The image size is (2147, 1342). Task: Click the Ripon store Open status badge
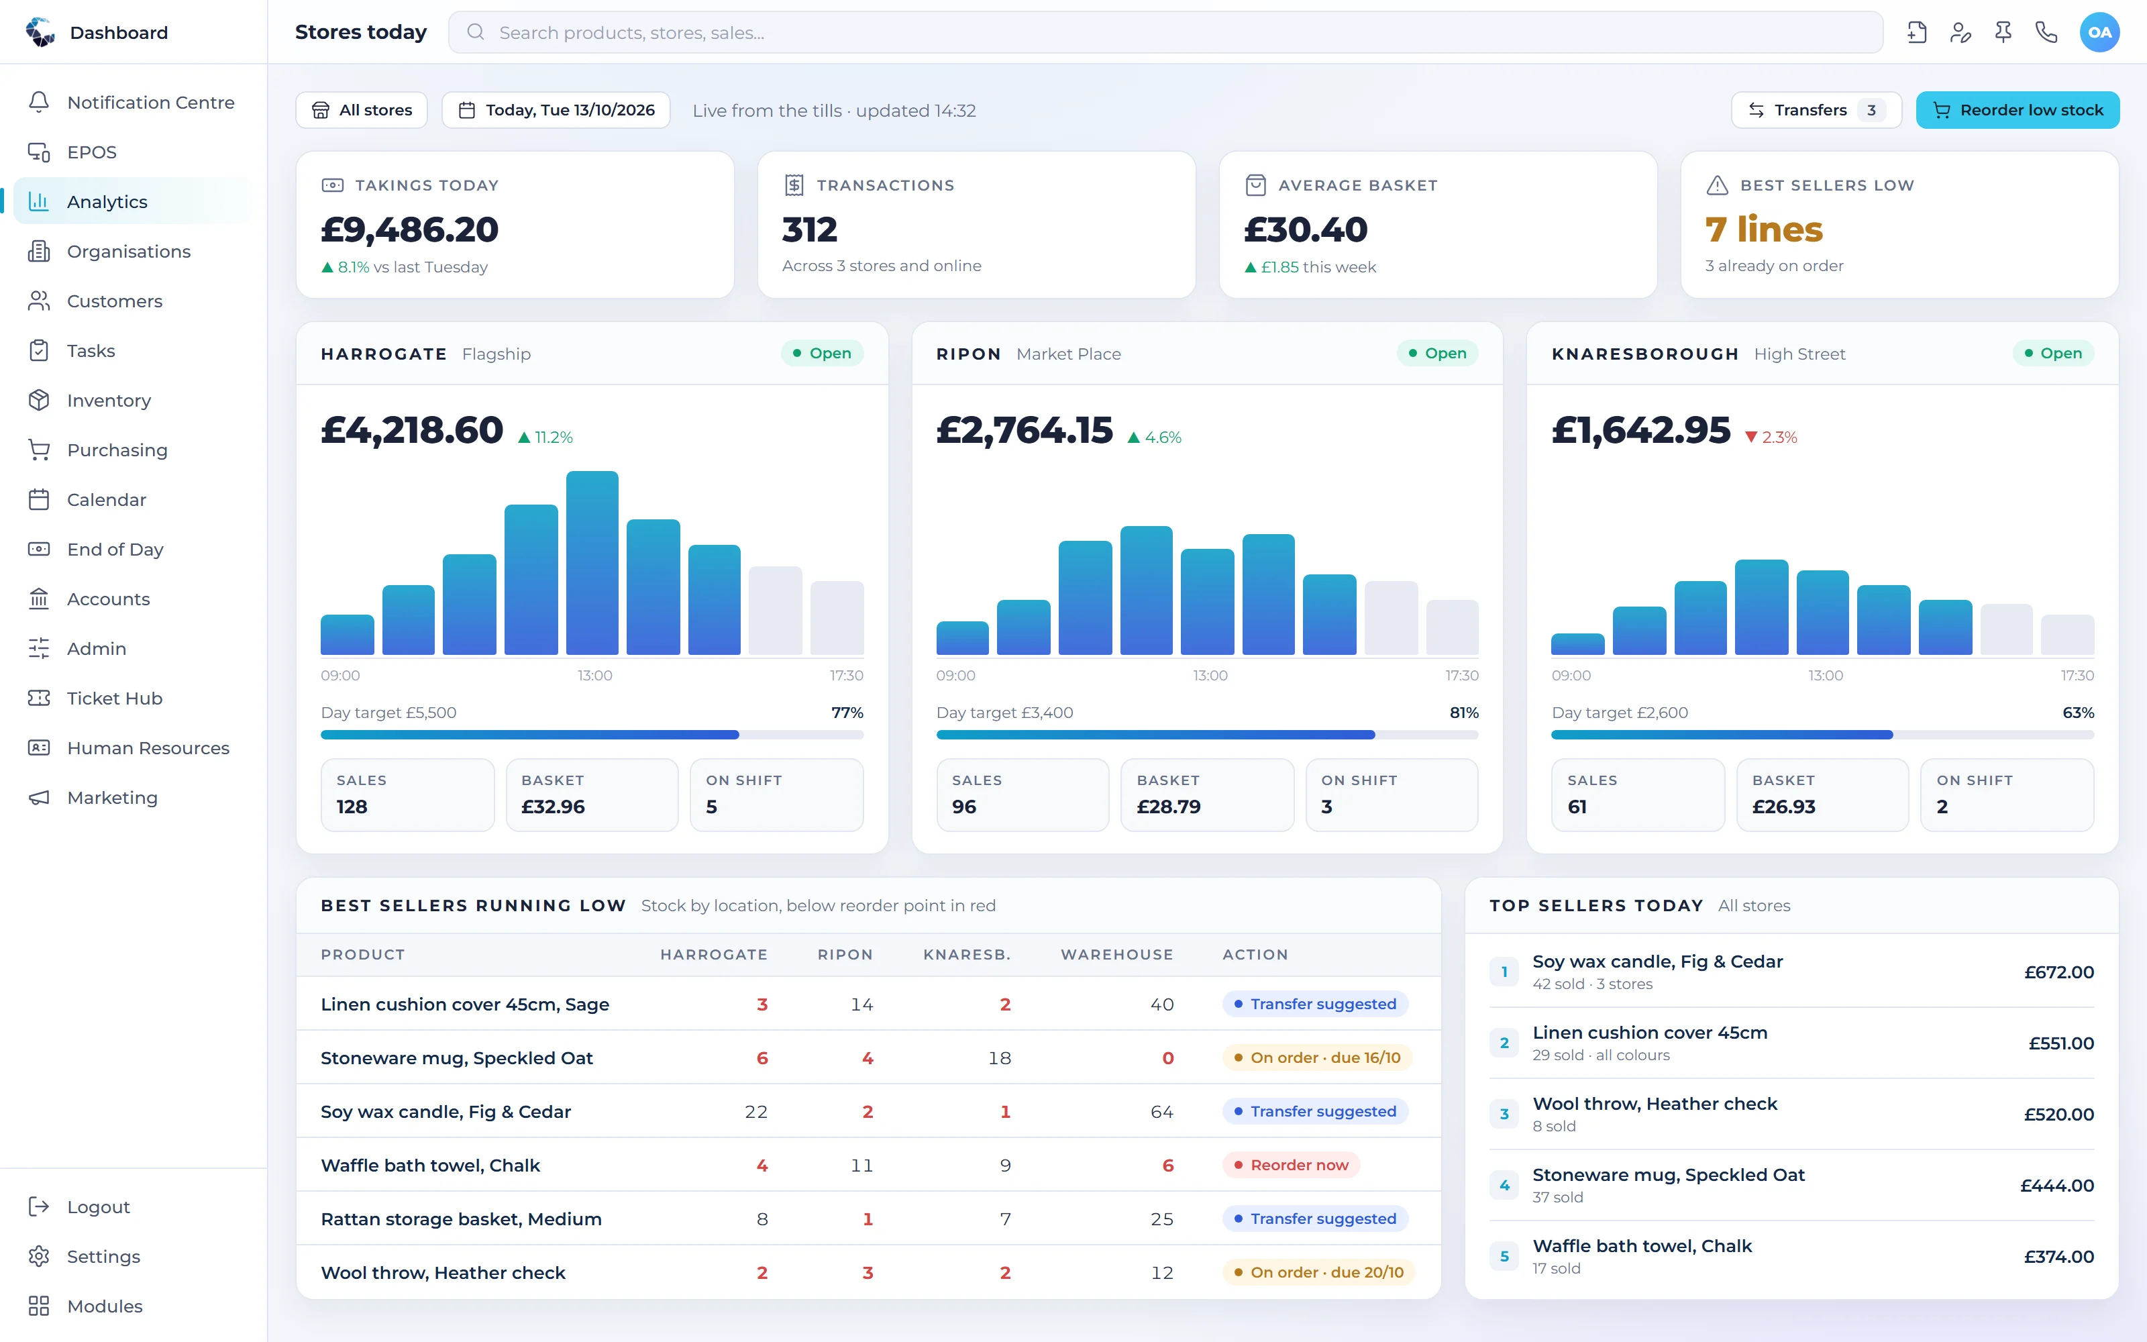coord(1437,353)
